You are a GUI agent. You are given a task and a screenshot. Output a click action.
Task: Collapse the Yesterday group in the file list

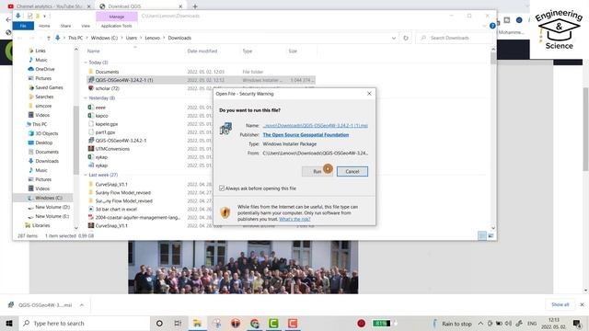86,98
